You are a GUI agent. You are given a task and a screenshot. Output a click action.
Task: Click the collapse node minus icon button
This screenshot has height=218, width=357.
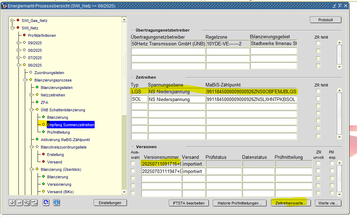19,203
